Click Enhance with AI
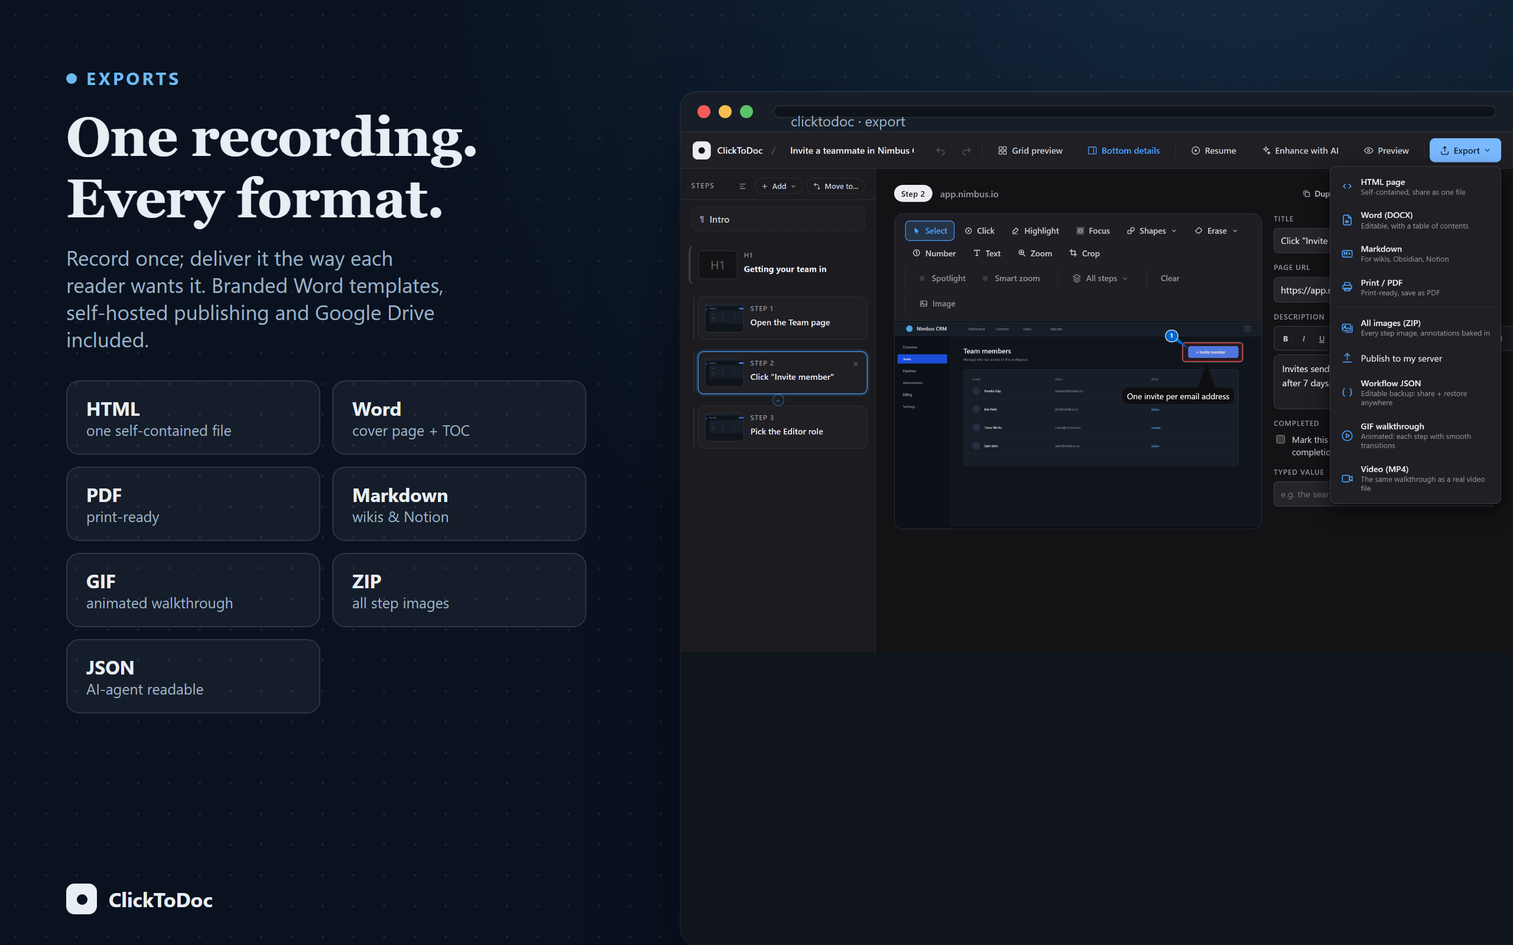Viewport: 1513px width, 945px height. coord(1300,151)
